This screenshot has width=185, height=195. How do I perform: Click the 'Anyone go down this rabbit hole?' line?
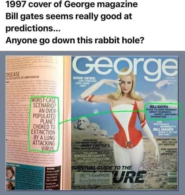[x=75, y=40]
